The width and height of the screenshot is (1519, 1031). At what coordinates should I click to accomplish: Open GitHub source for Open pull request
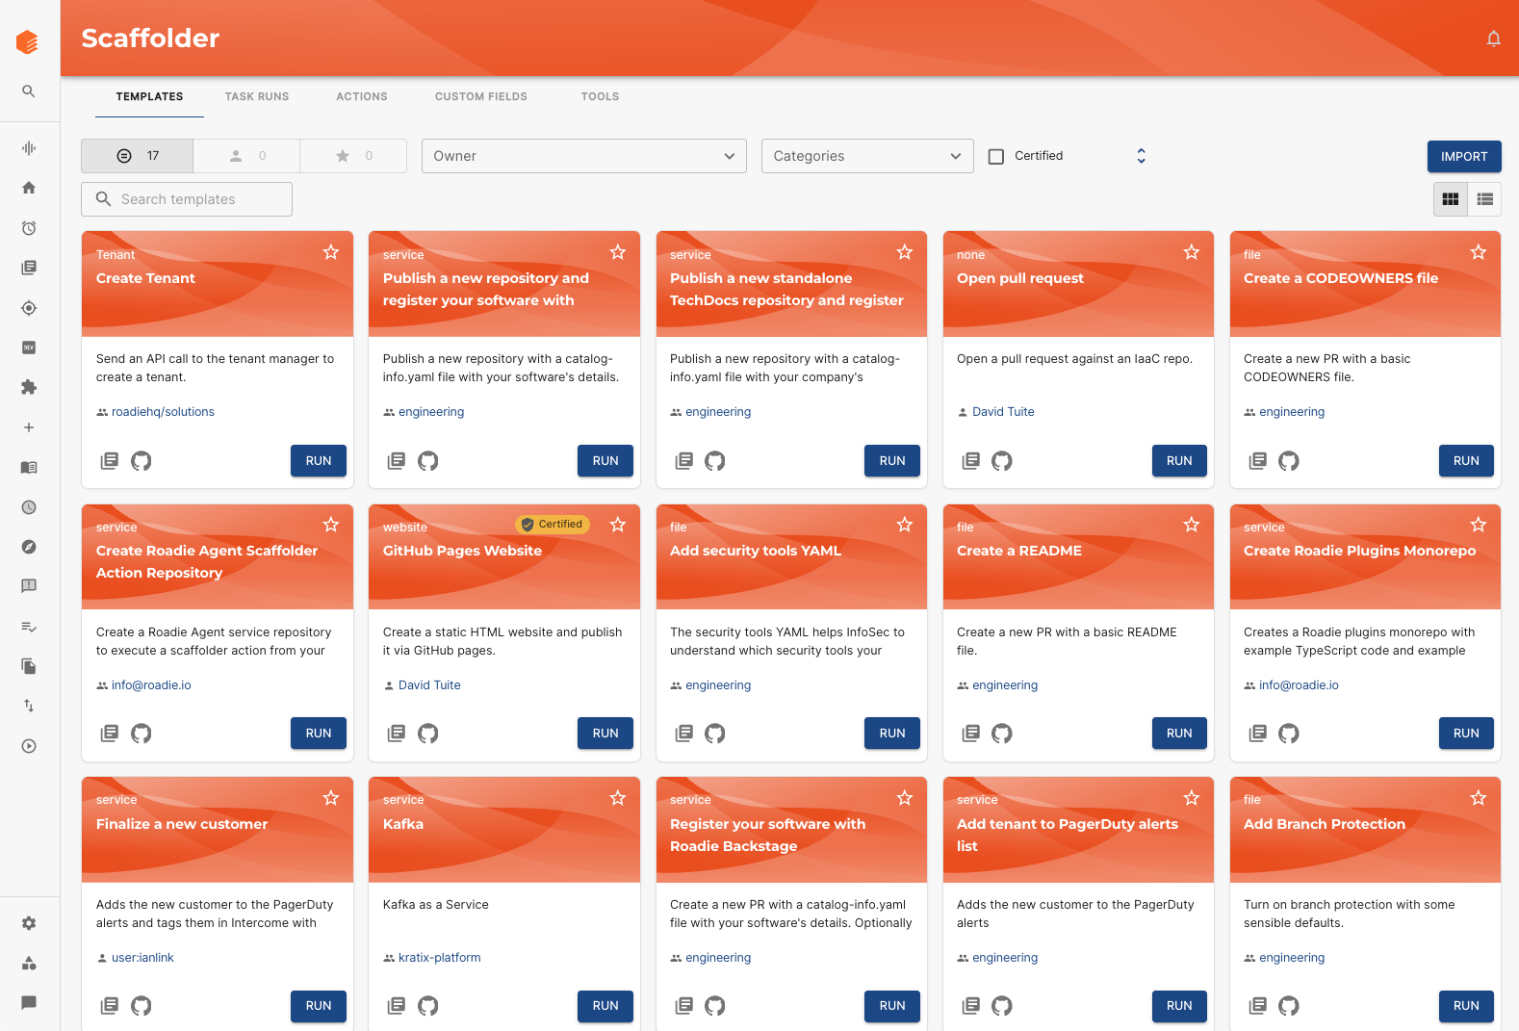click(x=1002, y=461)
